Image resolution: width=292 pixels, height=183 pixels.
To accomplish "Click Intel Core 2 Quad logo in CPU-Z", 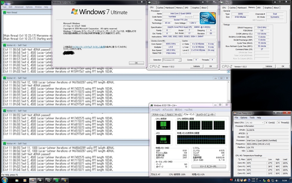I will (208, 18).
